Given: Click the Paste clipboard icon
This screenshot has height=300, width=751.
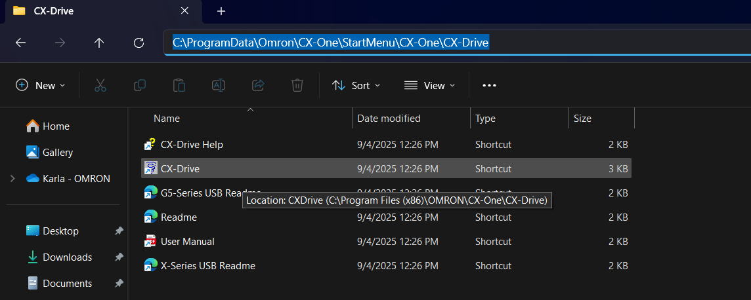Looking at the screenshot, I should click(x=179, y=86).
